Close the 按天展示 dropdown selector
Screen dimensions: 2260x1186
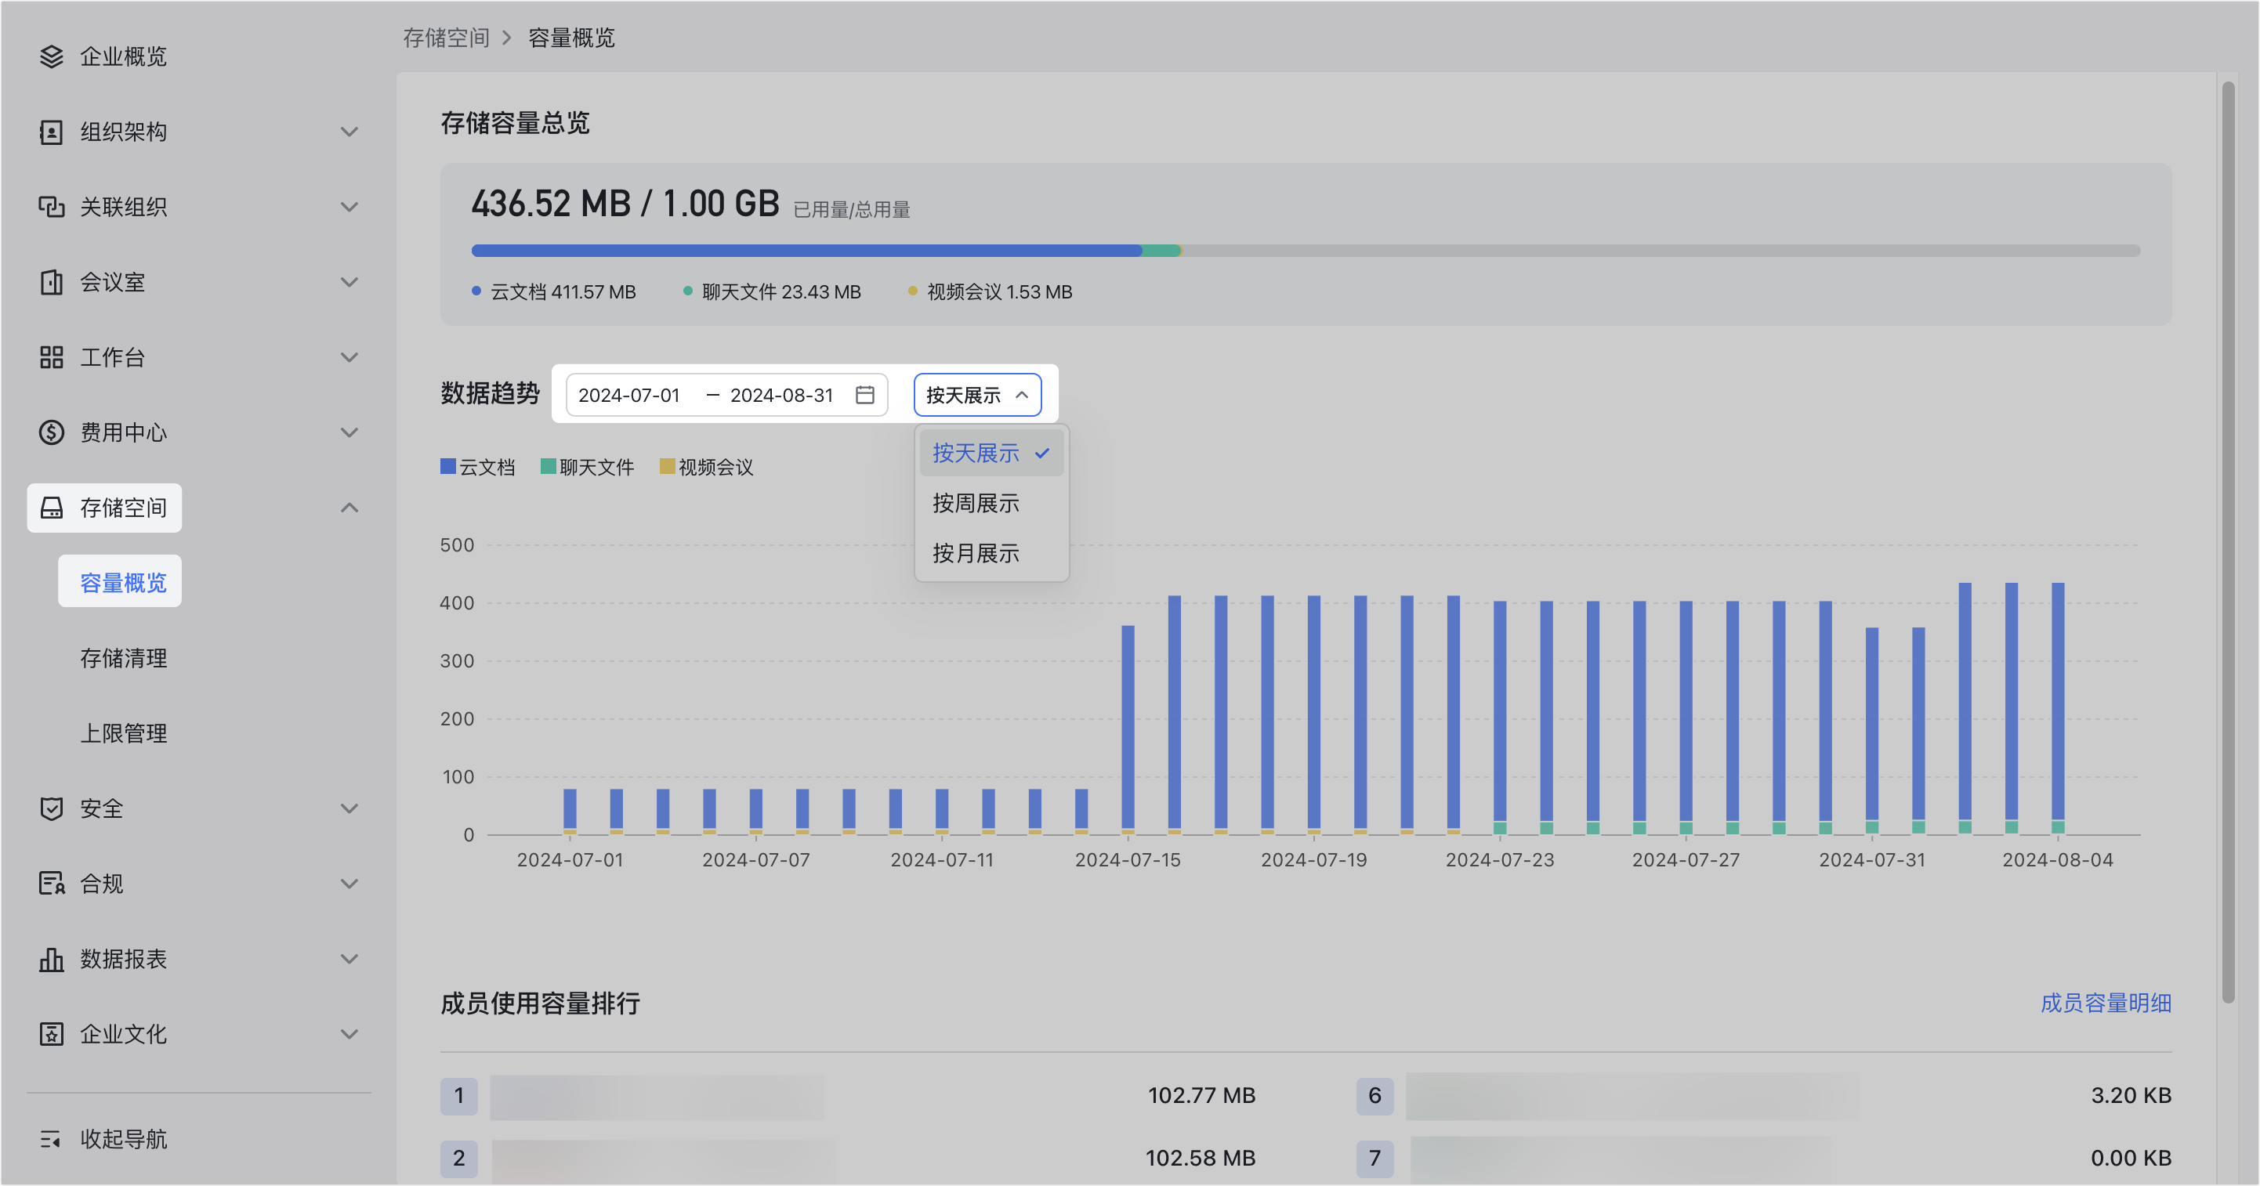(x=977, y=395)
